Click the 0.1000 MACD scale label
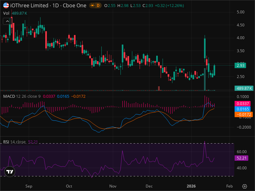 point(243,97)
